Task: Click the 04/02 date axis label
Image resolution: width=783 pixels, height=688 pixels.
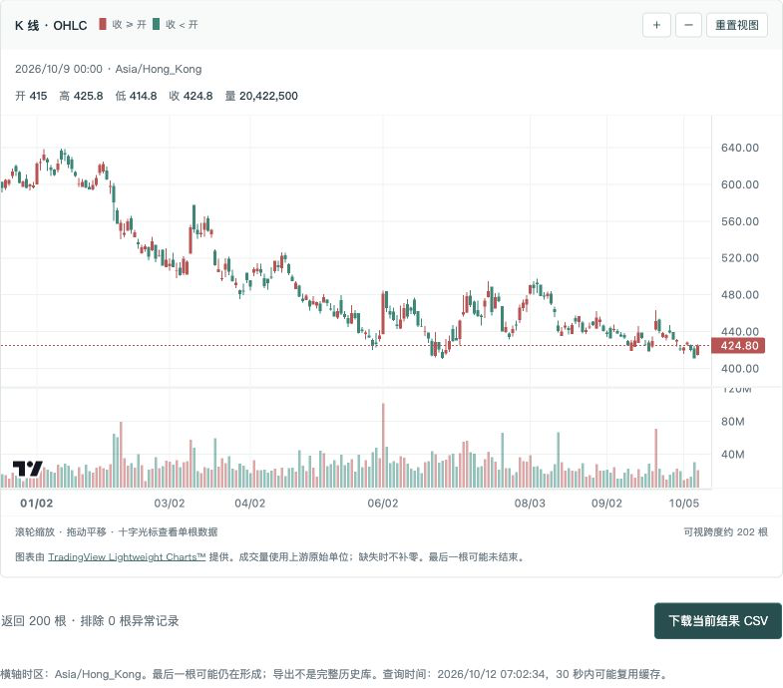Action: (x=249, y=504)
